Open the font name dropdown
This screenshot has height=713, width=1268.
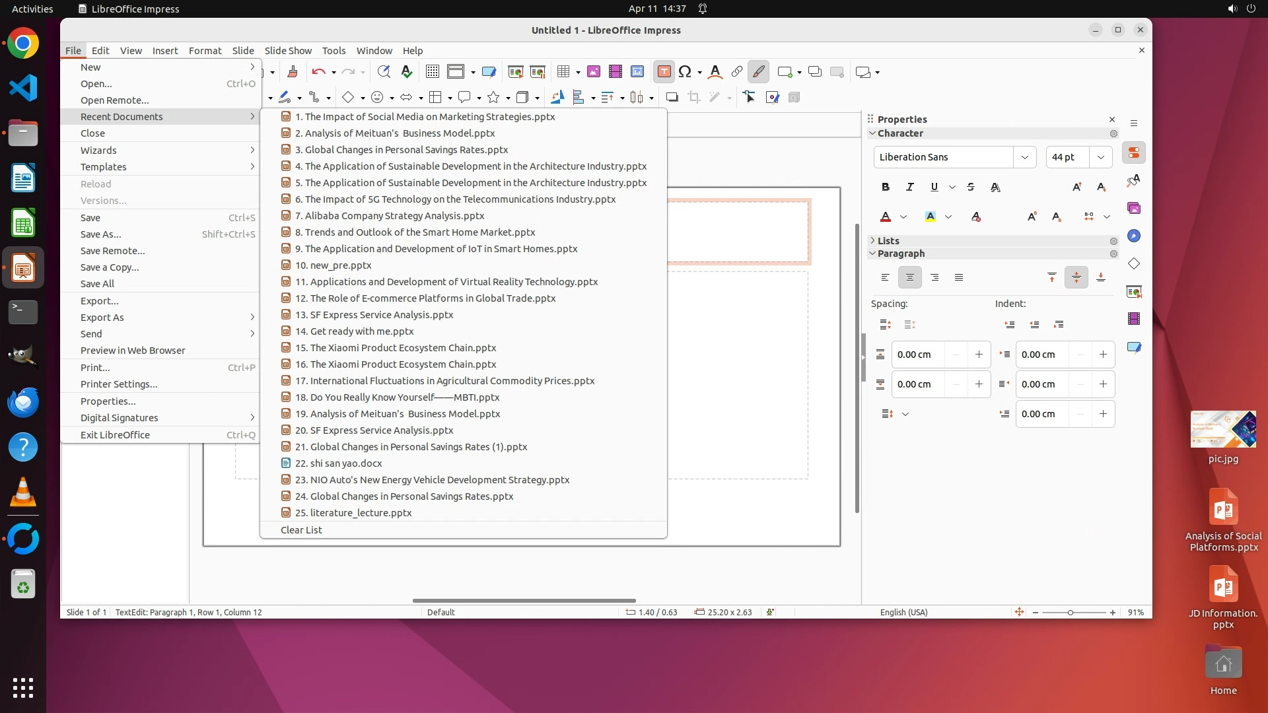click(x=1024, y=157)
